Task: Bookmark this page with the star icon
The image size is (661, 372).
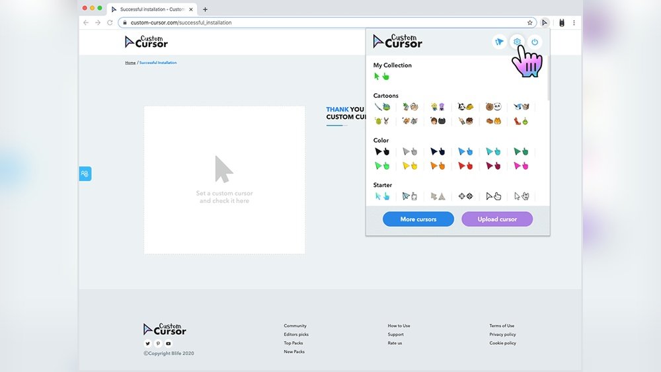Action: click(529, 22)
